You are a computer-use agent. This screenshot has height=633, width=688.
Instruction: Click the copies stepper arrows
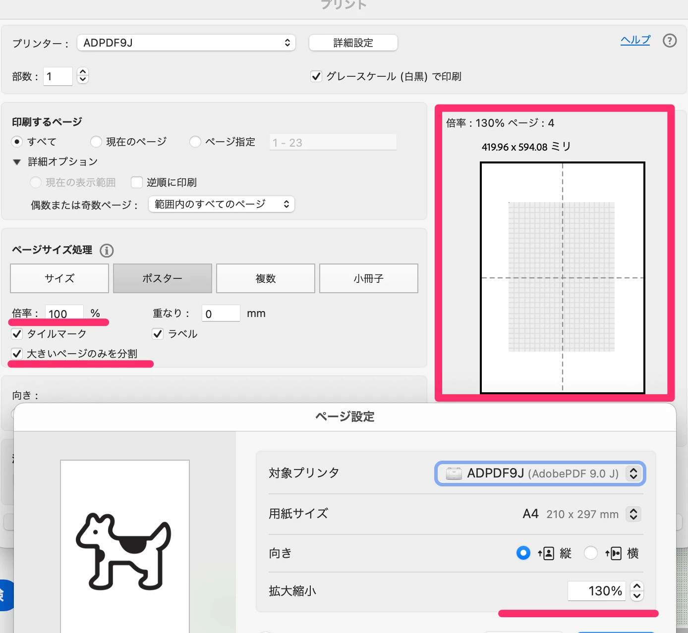pyautogui.click(x=83, y=76)
